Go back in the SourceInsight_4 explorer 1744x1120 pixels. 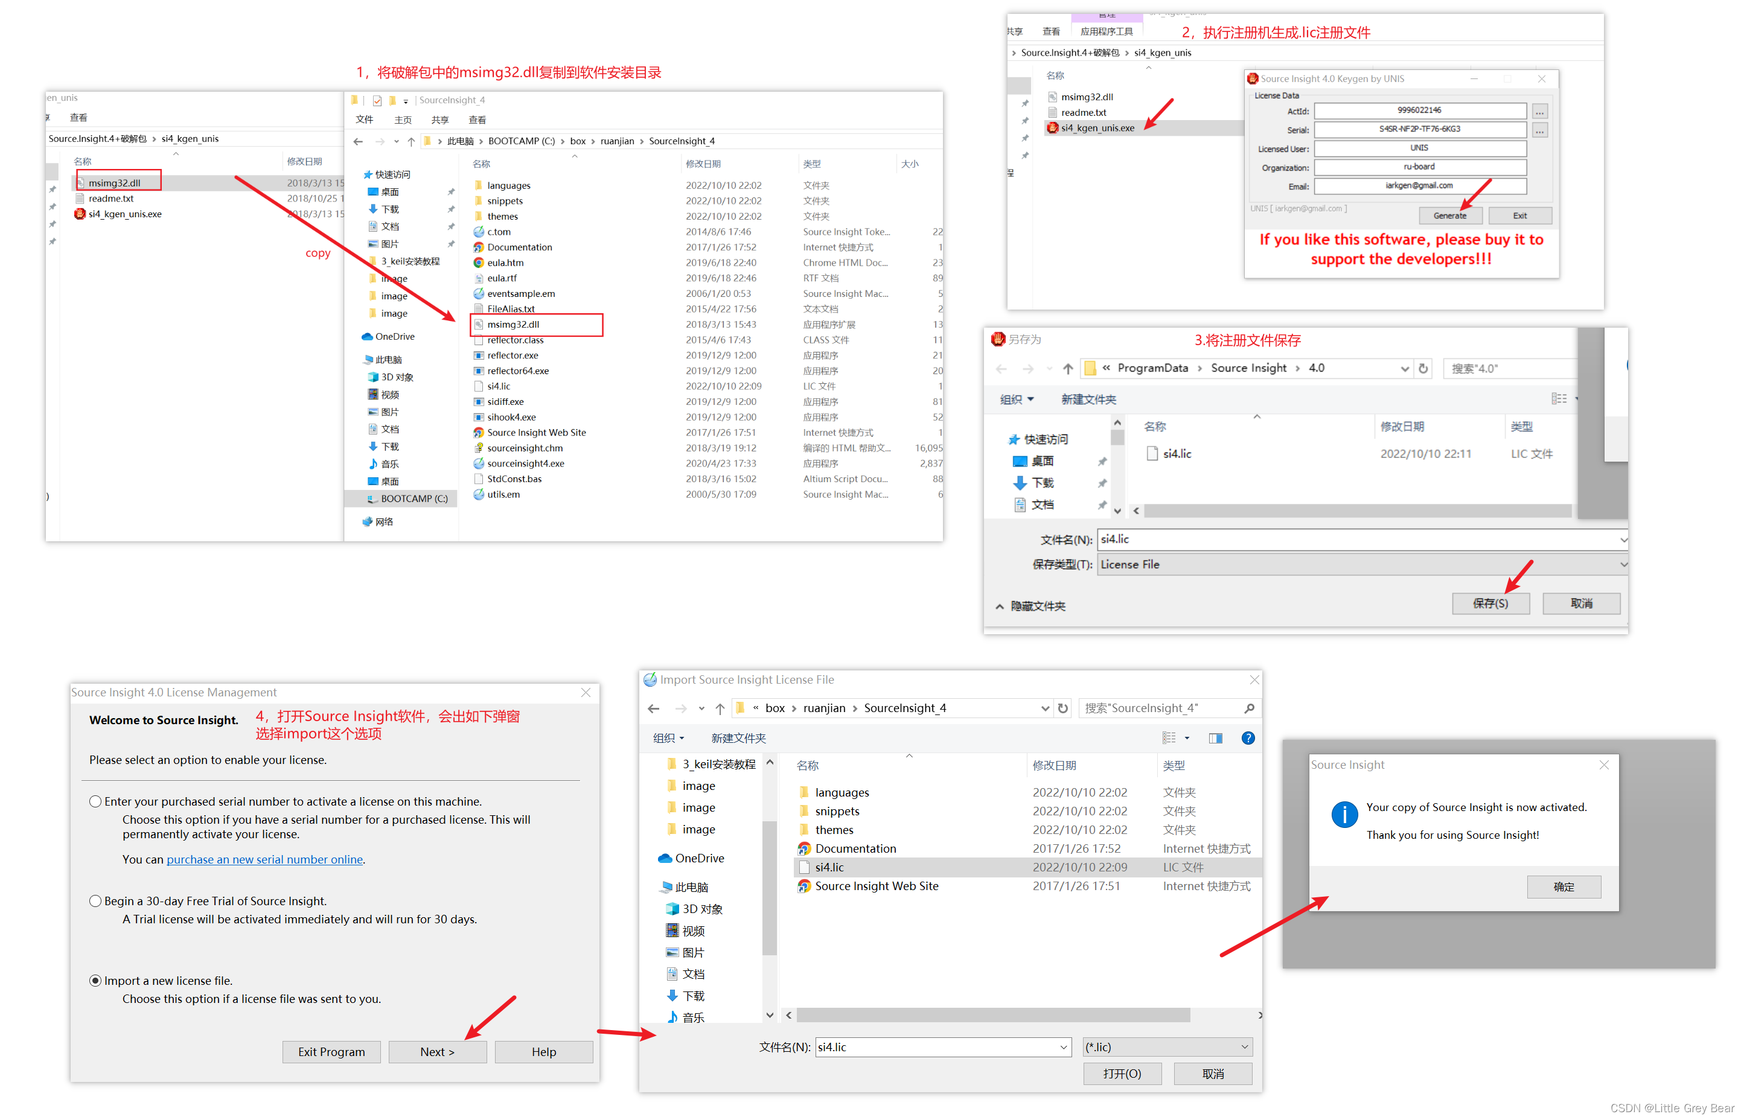point(358,142)
